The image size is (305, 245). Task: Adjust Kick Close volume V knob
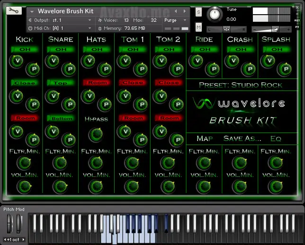tap(17, 96)
